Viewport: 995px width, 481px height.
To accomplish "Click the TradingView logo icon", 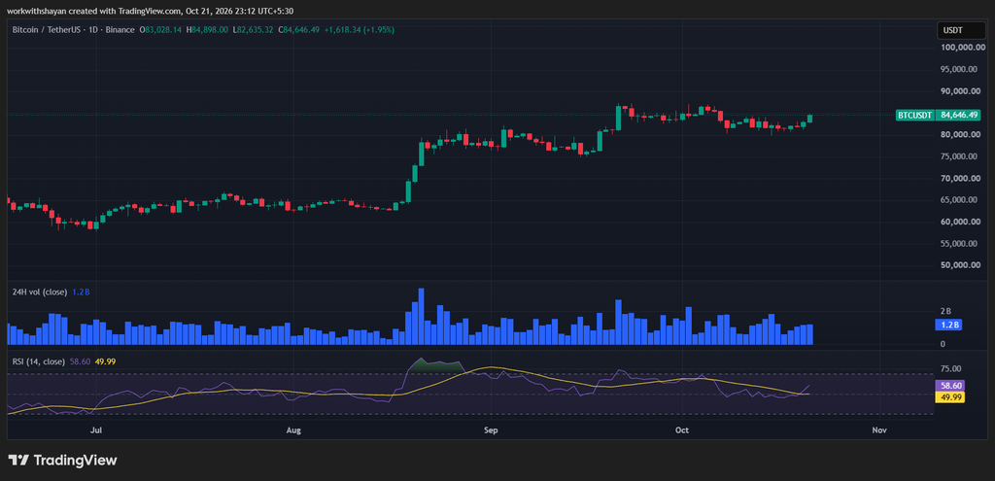I will 17,460.
